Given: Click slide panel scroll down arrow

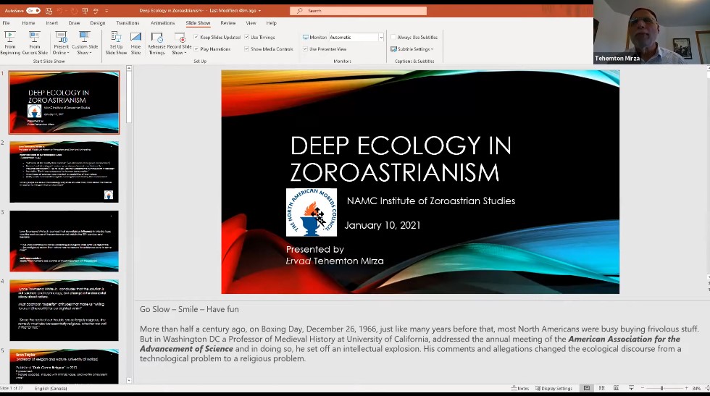Looking at the screenshot, I should click(x=129, y=381).
